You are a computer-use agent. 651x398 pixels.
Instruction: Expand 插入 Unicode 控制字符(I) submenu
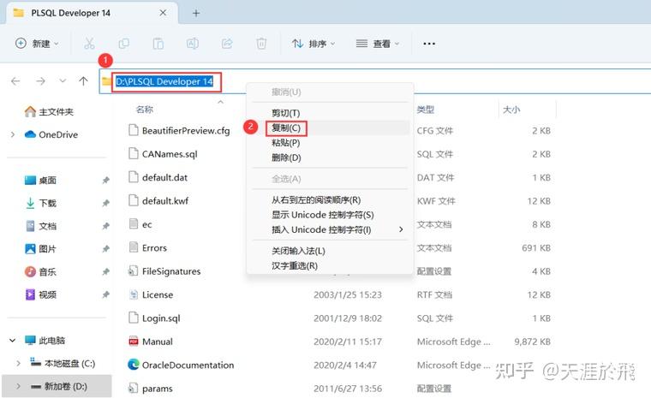point(330,229)
